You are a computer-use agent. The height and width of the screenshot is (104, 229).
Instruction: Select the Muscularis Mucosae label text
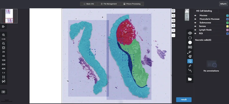click(210, 19)
